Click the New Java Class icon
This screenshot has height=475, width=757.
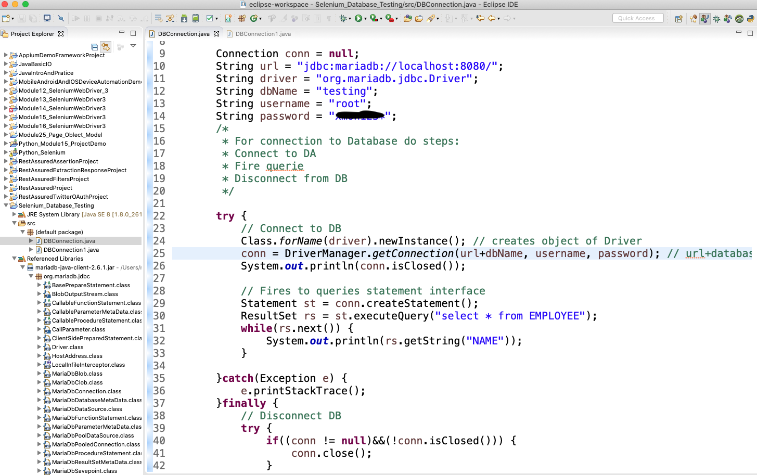(x=254, y=18)
